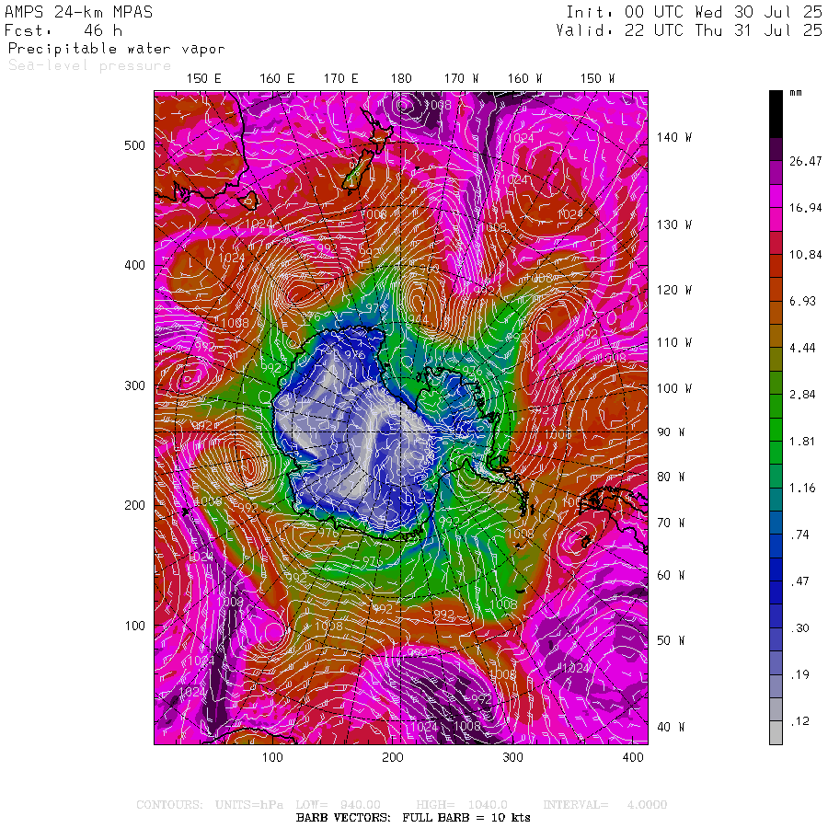Pick the black segment atop the color bar
The height and width of the screenshot is (828, 828).
point(776,114)
